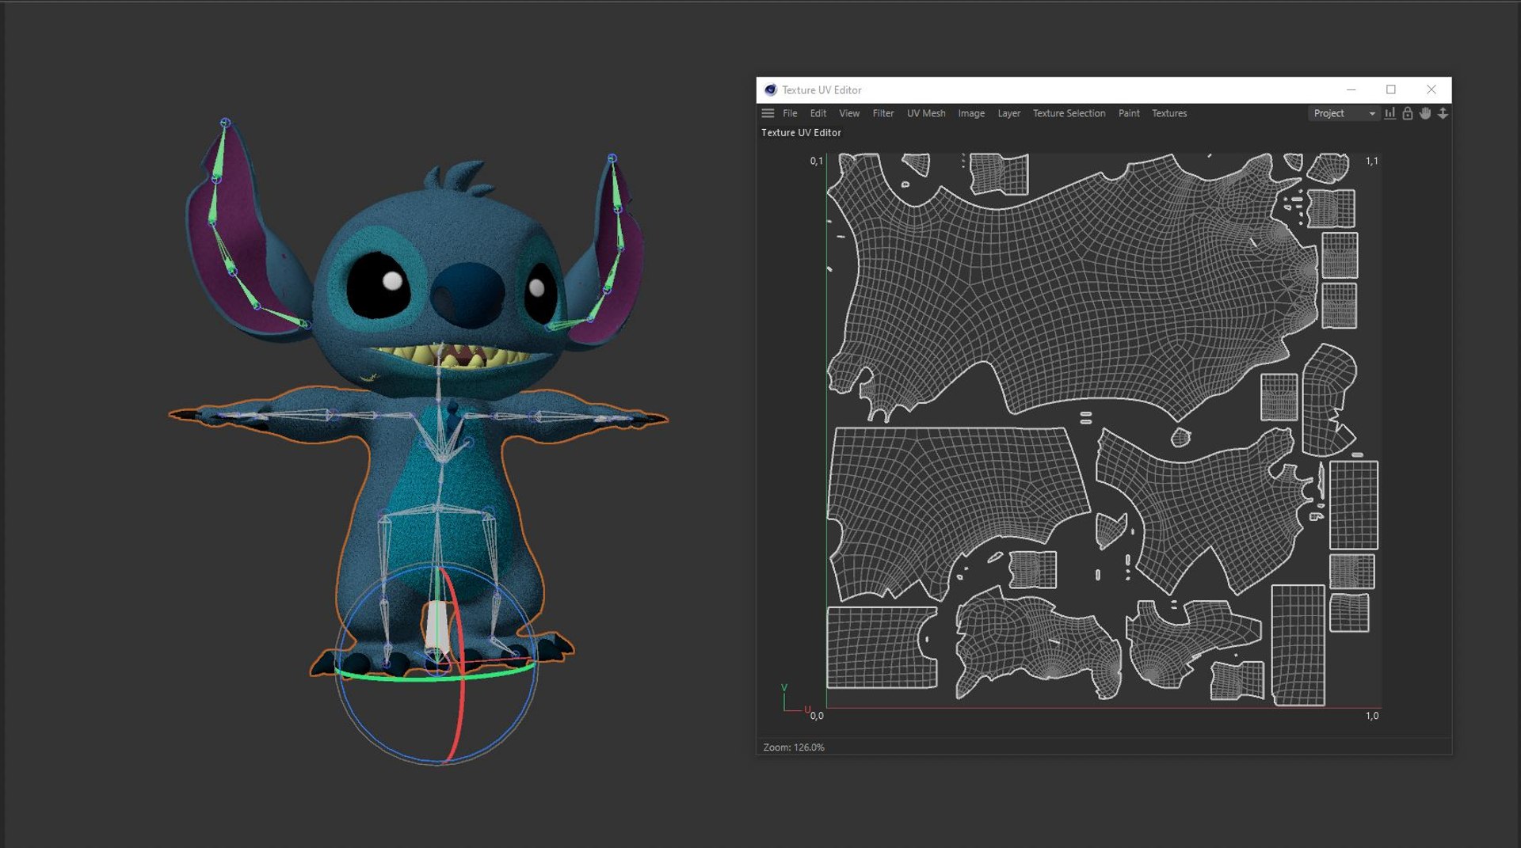1521x848 pixels.
Task: Open the Layer menu
Action: pos(1008,113)
